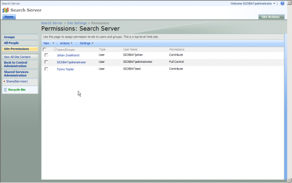Sort by the User Name column header
Viewport: 292px width, 183px height.
click(x=130, y=50)
